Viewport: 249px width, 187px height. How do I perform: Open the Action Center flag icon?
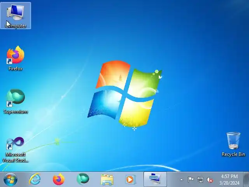click(x=191, y=180)
